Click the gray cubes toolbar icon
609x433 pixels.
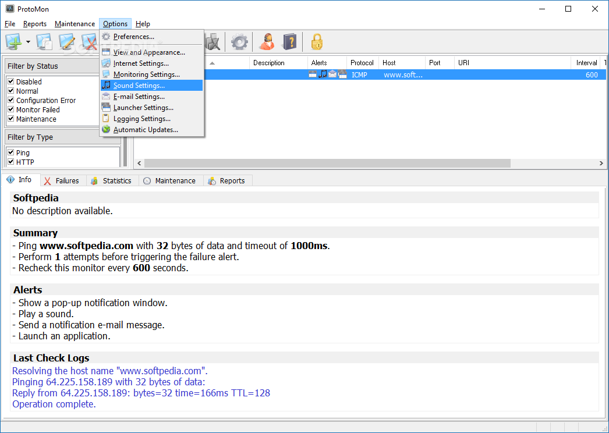[213, 41]
